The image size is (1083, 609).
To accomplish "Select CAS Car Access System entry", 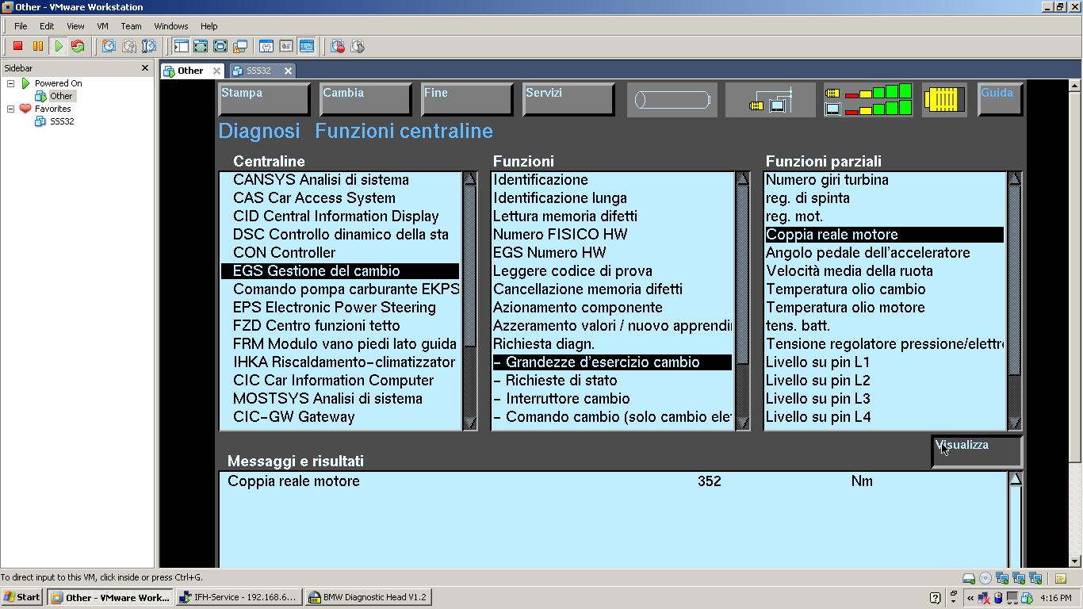I will [341, 198].
